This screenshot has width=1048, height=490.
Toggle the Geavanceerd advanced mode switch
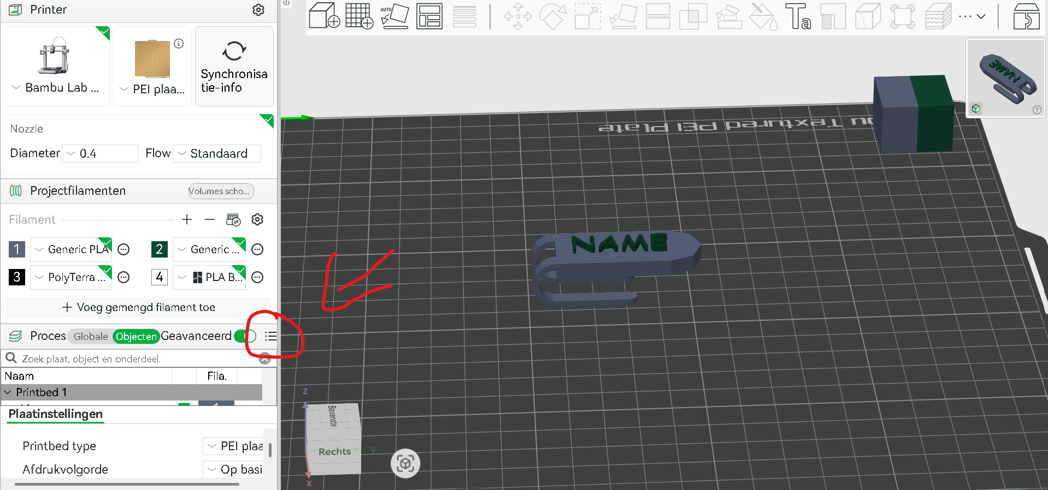click(245, 336)
